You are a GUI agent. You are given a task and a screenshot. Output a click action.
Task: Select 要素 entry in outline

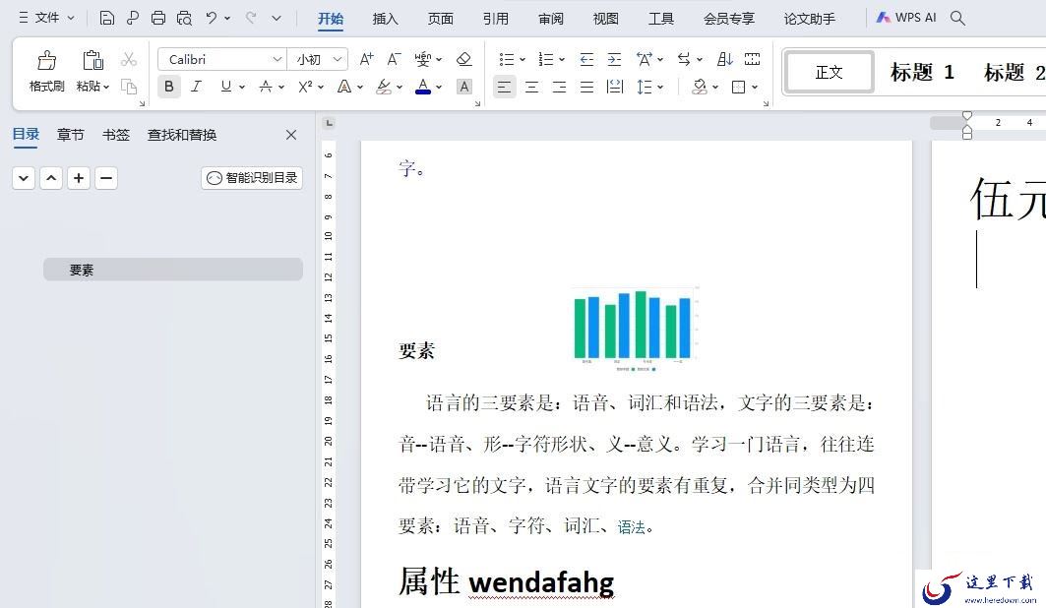(173, 270)
